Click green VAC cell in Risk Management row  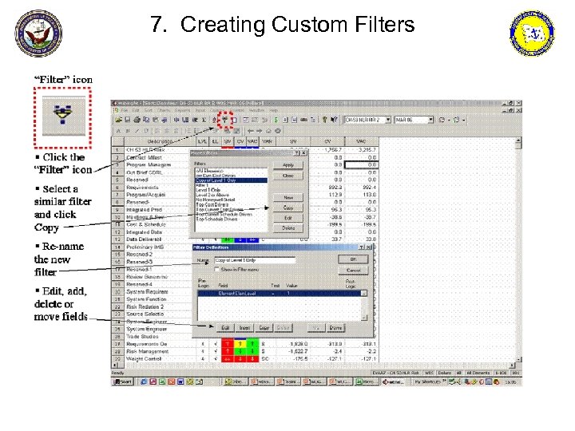coord(252,351)
